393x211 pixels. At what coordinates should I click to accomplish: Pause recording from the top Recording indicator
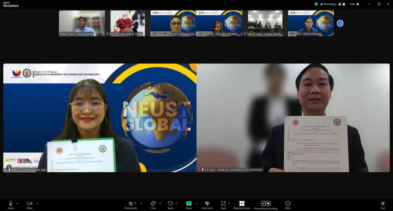coord(340,4)
